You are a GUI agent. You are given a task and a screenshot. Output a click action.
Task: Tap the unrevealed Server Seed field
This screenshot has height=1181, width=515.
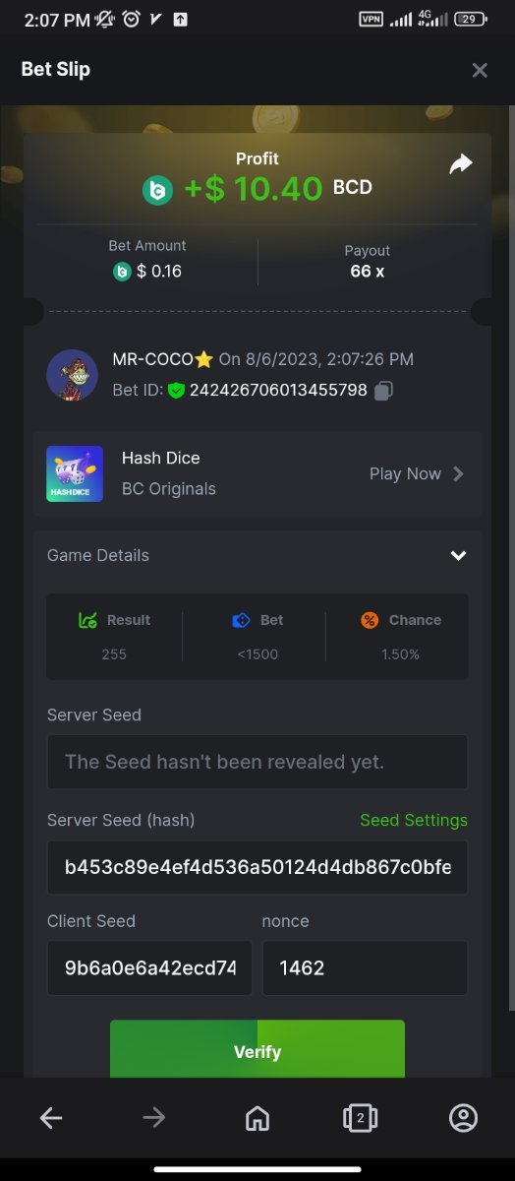(257, 762)
